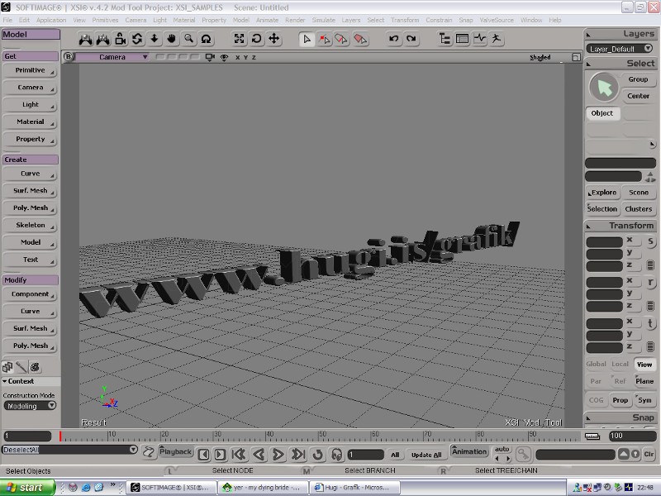Image resolution: width=661 pixels, height=496 pixels.
Task: Activate the rotate (r) transform icon
Action: pyautogui.click(x=650, y=283)
